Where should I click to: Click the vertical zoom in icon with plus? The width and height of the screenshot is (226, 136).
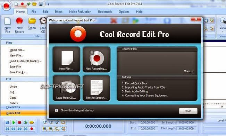[x=45, y=129]
